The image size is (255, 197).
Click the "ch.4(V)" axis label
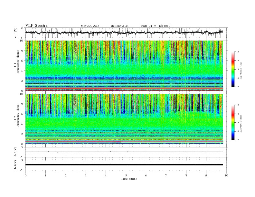15,165
